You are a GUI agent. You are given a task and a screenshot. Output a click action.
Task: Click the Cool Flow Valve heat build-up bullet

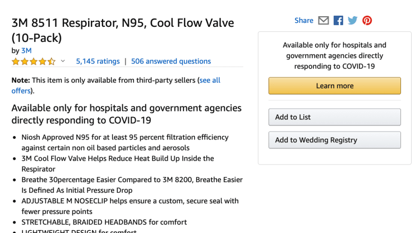click(118, 164)
